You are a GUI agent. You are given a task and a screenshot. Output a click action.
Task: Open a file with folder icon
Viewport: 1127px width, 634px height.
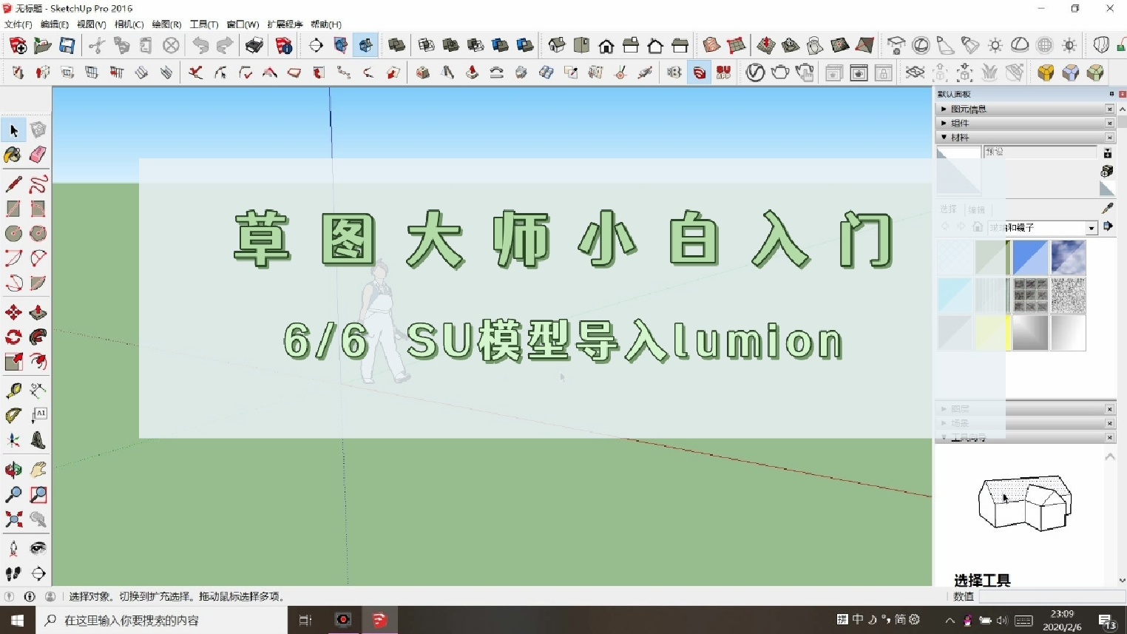tap(42, 46)
